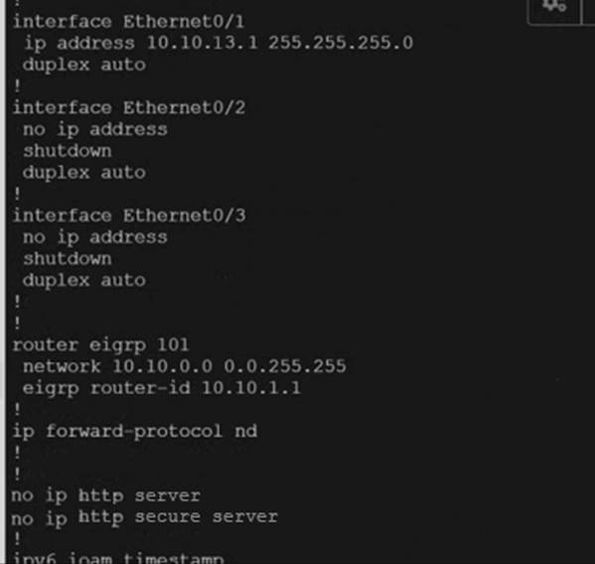595x564 pixels.
Task: Click the partially visible button right of gears
Action: pos(589,11)
